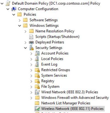Click the Restricted Groups locked folder icon
Screen dimensions: 110x113
pyautogui.click(x=37, y=70)
